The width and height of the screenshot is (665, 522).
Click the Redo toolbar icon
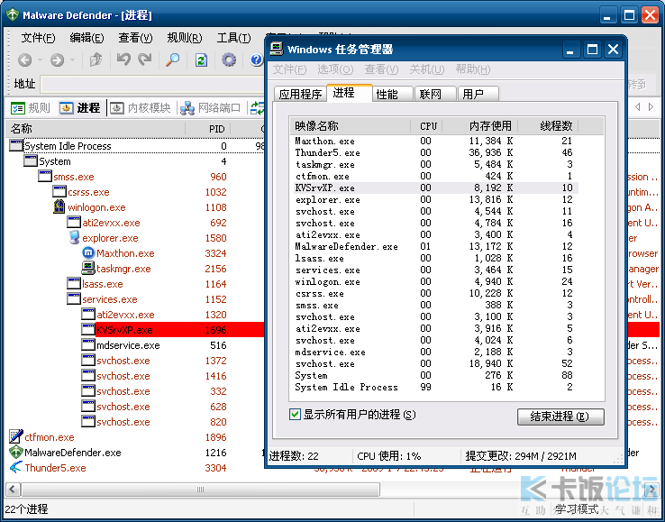coord(145,60)
